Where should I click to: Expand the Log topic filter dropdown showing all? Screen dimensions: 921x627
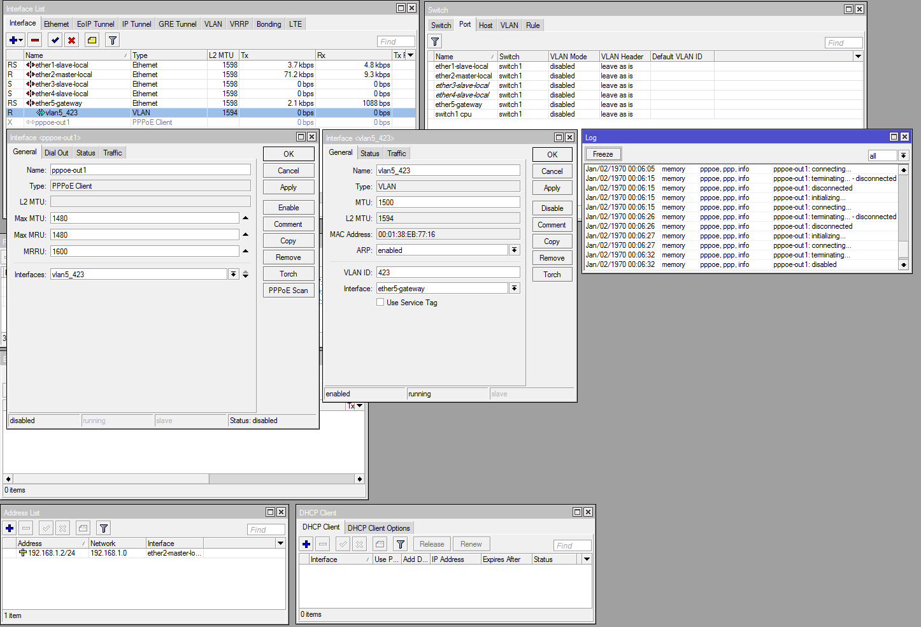pos(903,156)
